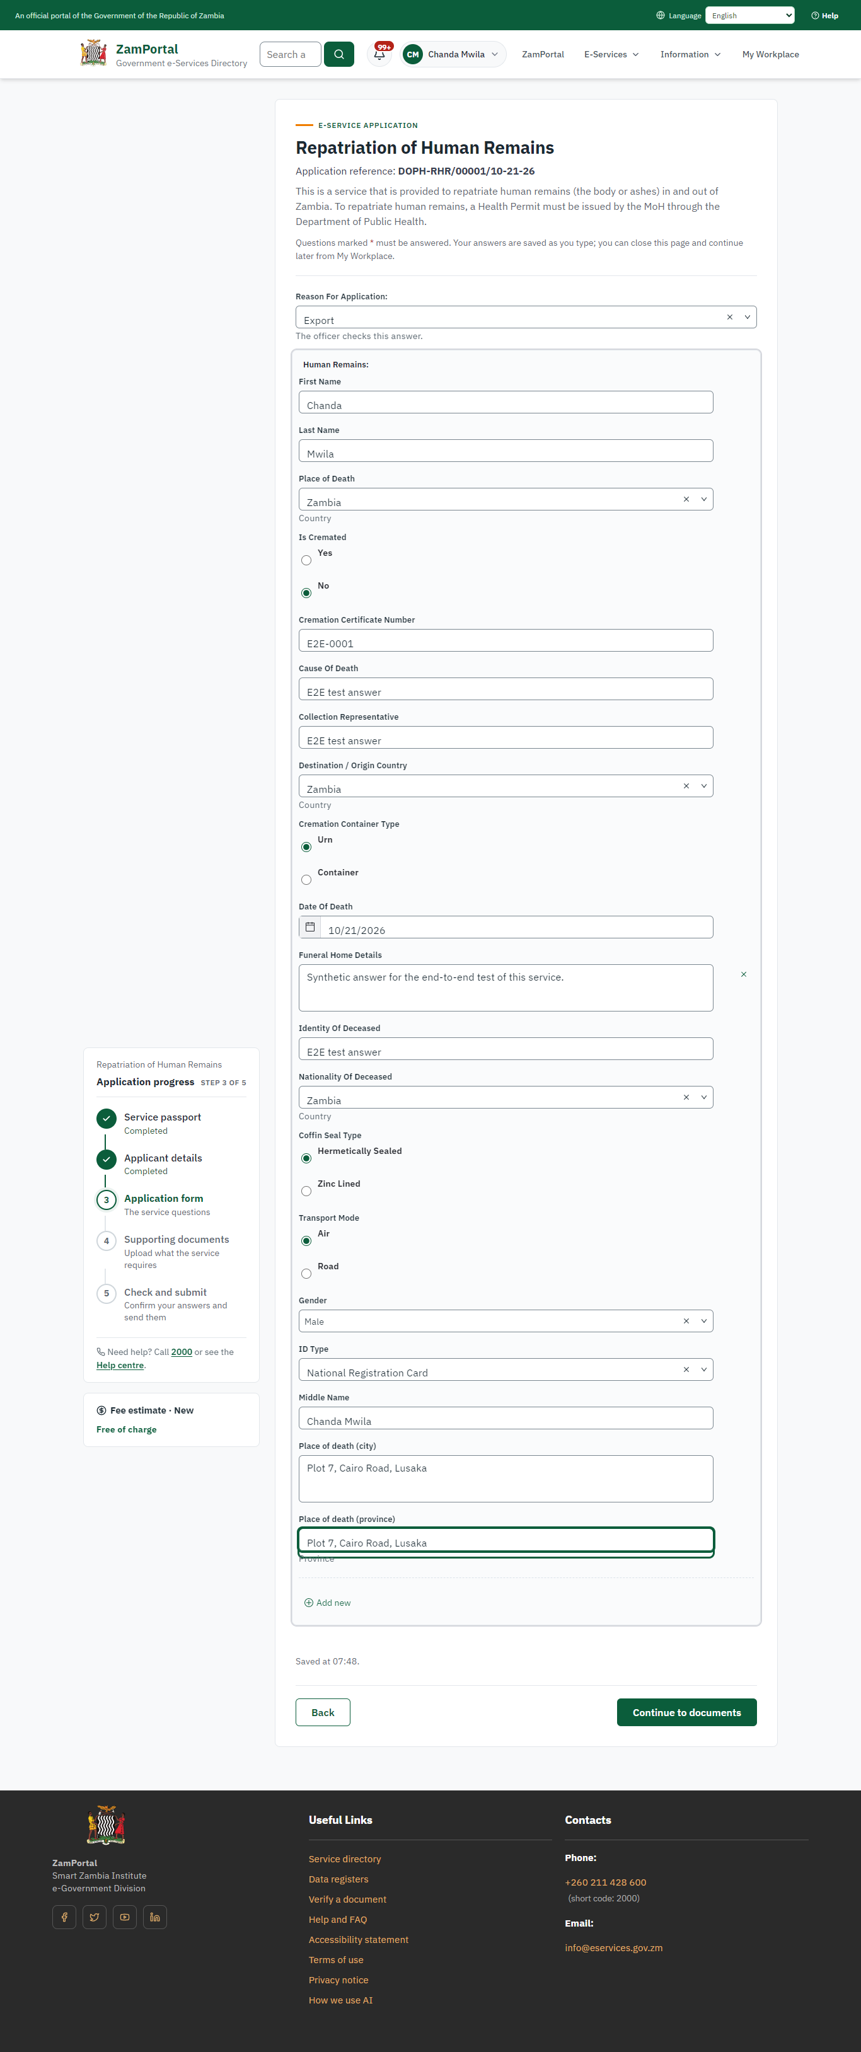Click Add new in Human Remains
This screenshot has height=2052, width=861.
tap(327, 1603)
